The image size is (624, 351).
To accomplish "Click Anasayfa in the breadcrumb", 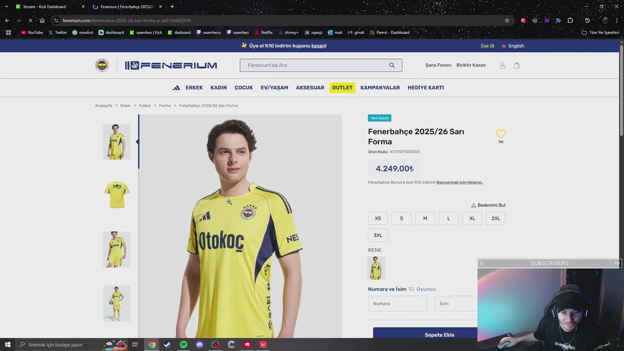I will [103, 106].
